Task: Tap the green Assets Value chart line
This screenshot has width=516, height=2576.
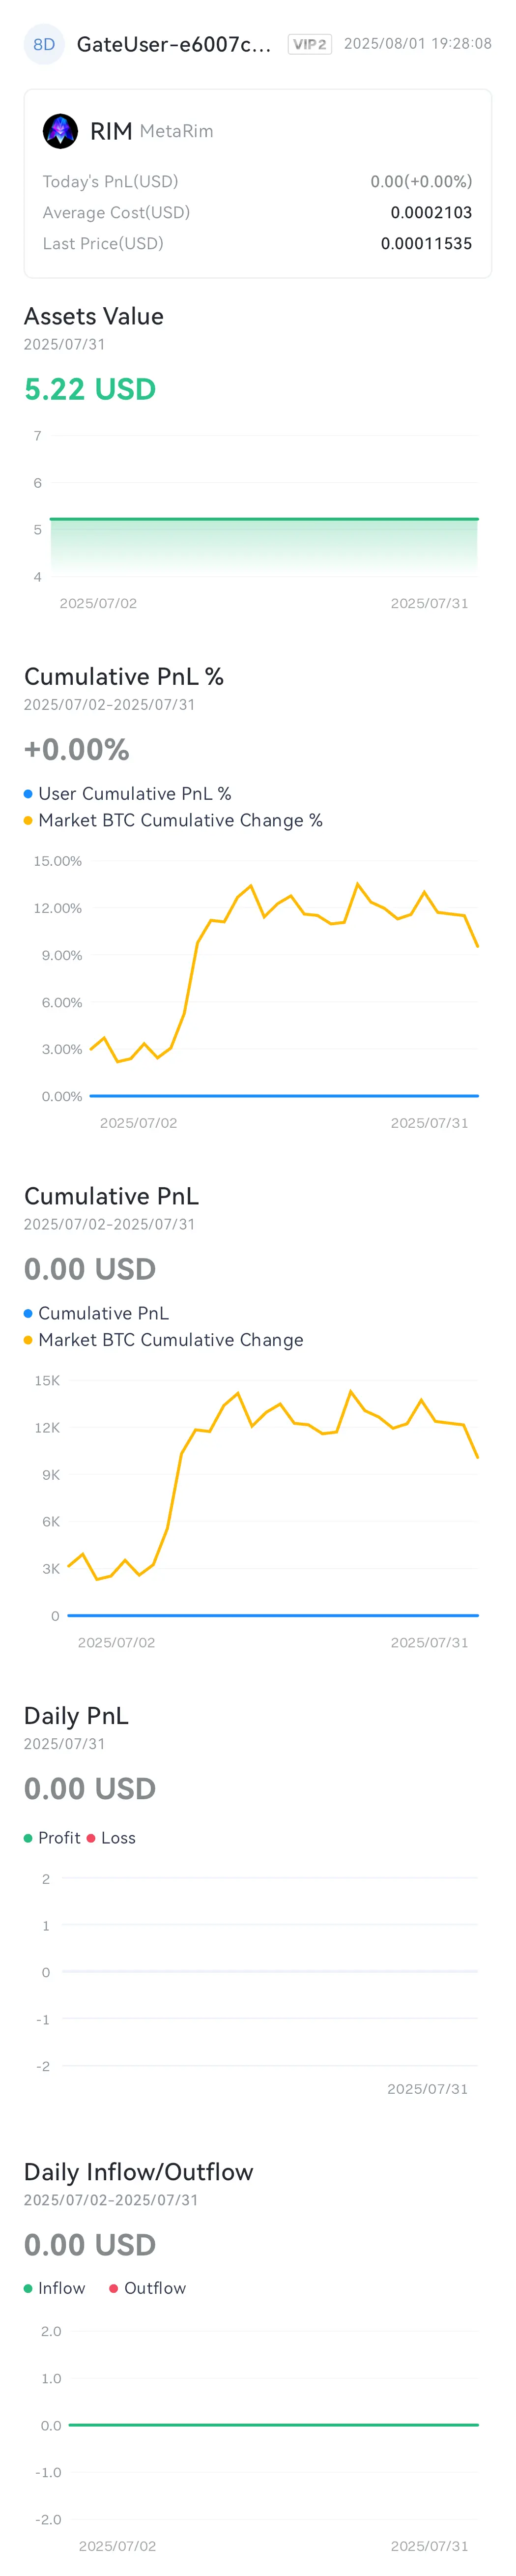Action: [x=264, y=519]
